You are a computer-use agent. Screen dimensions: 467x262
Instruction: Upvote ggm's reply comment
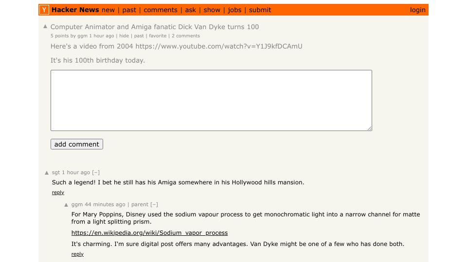click(x=66, y=205)
